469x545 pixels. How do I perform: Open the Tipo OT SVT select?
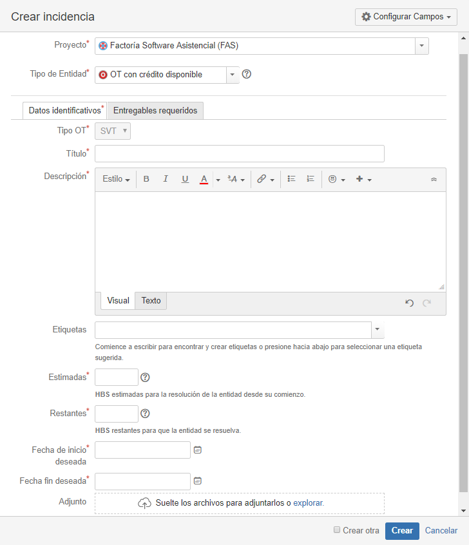tap(113, 131)
